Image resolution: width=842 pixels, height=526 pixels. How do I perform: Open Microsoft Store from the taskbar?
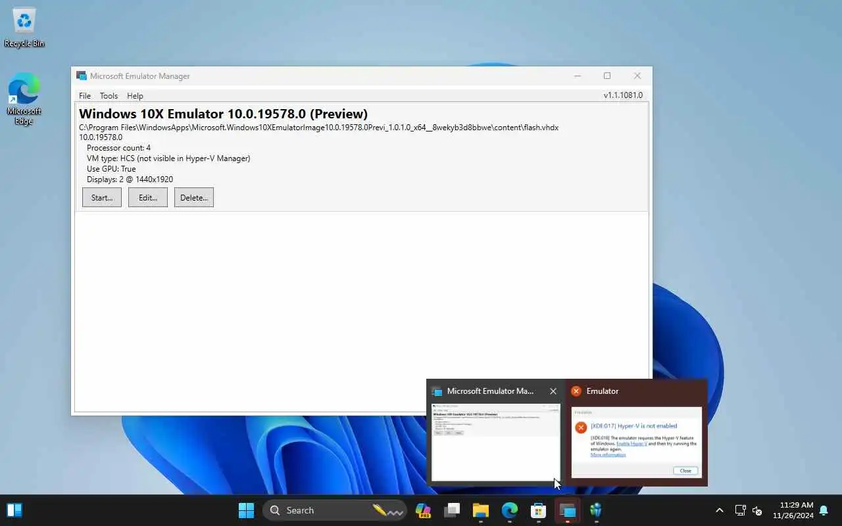(x=539, y=510)
